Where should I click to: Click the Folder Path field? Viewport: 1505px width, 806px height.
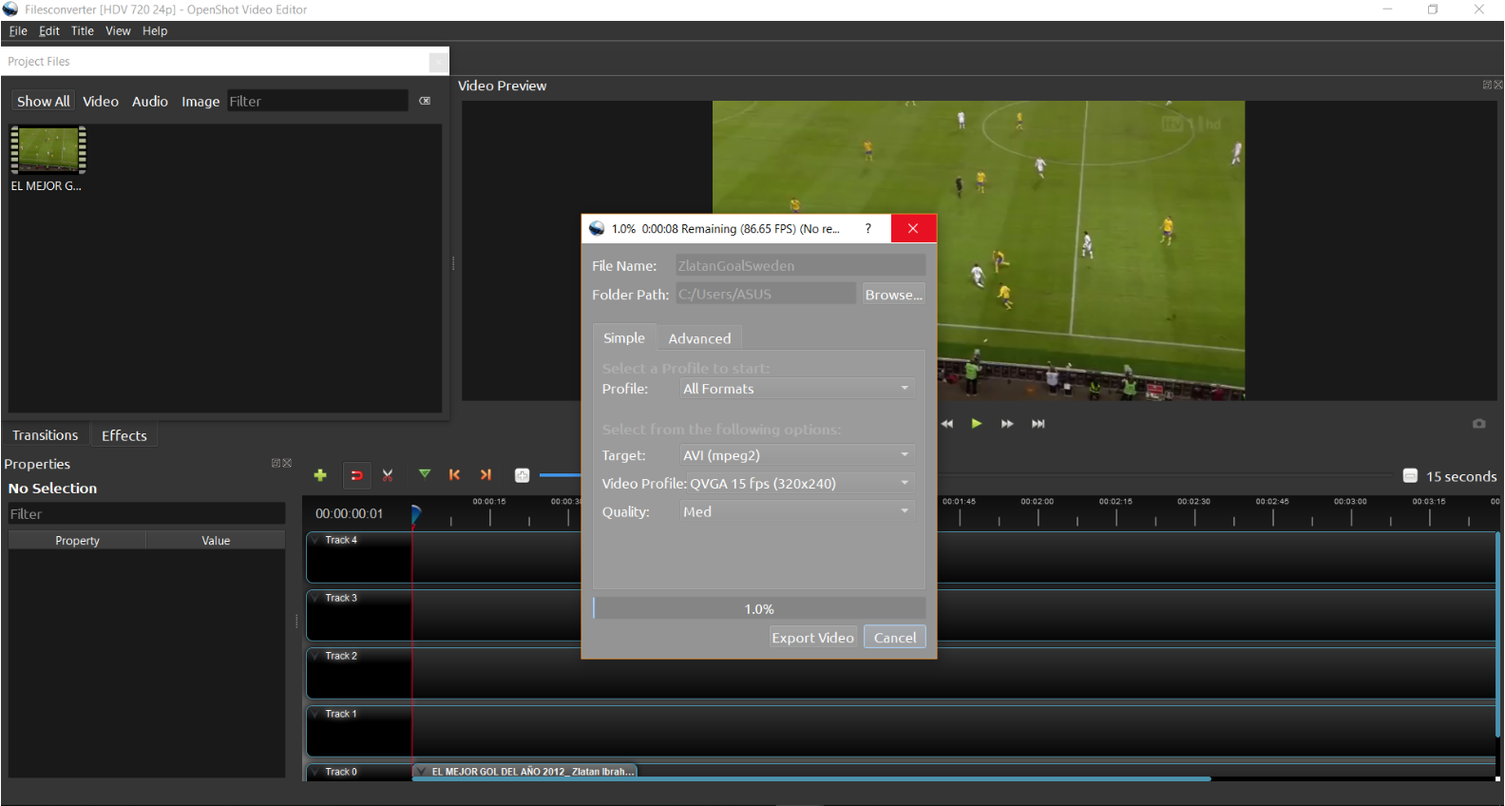[766, 295]
